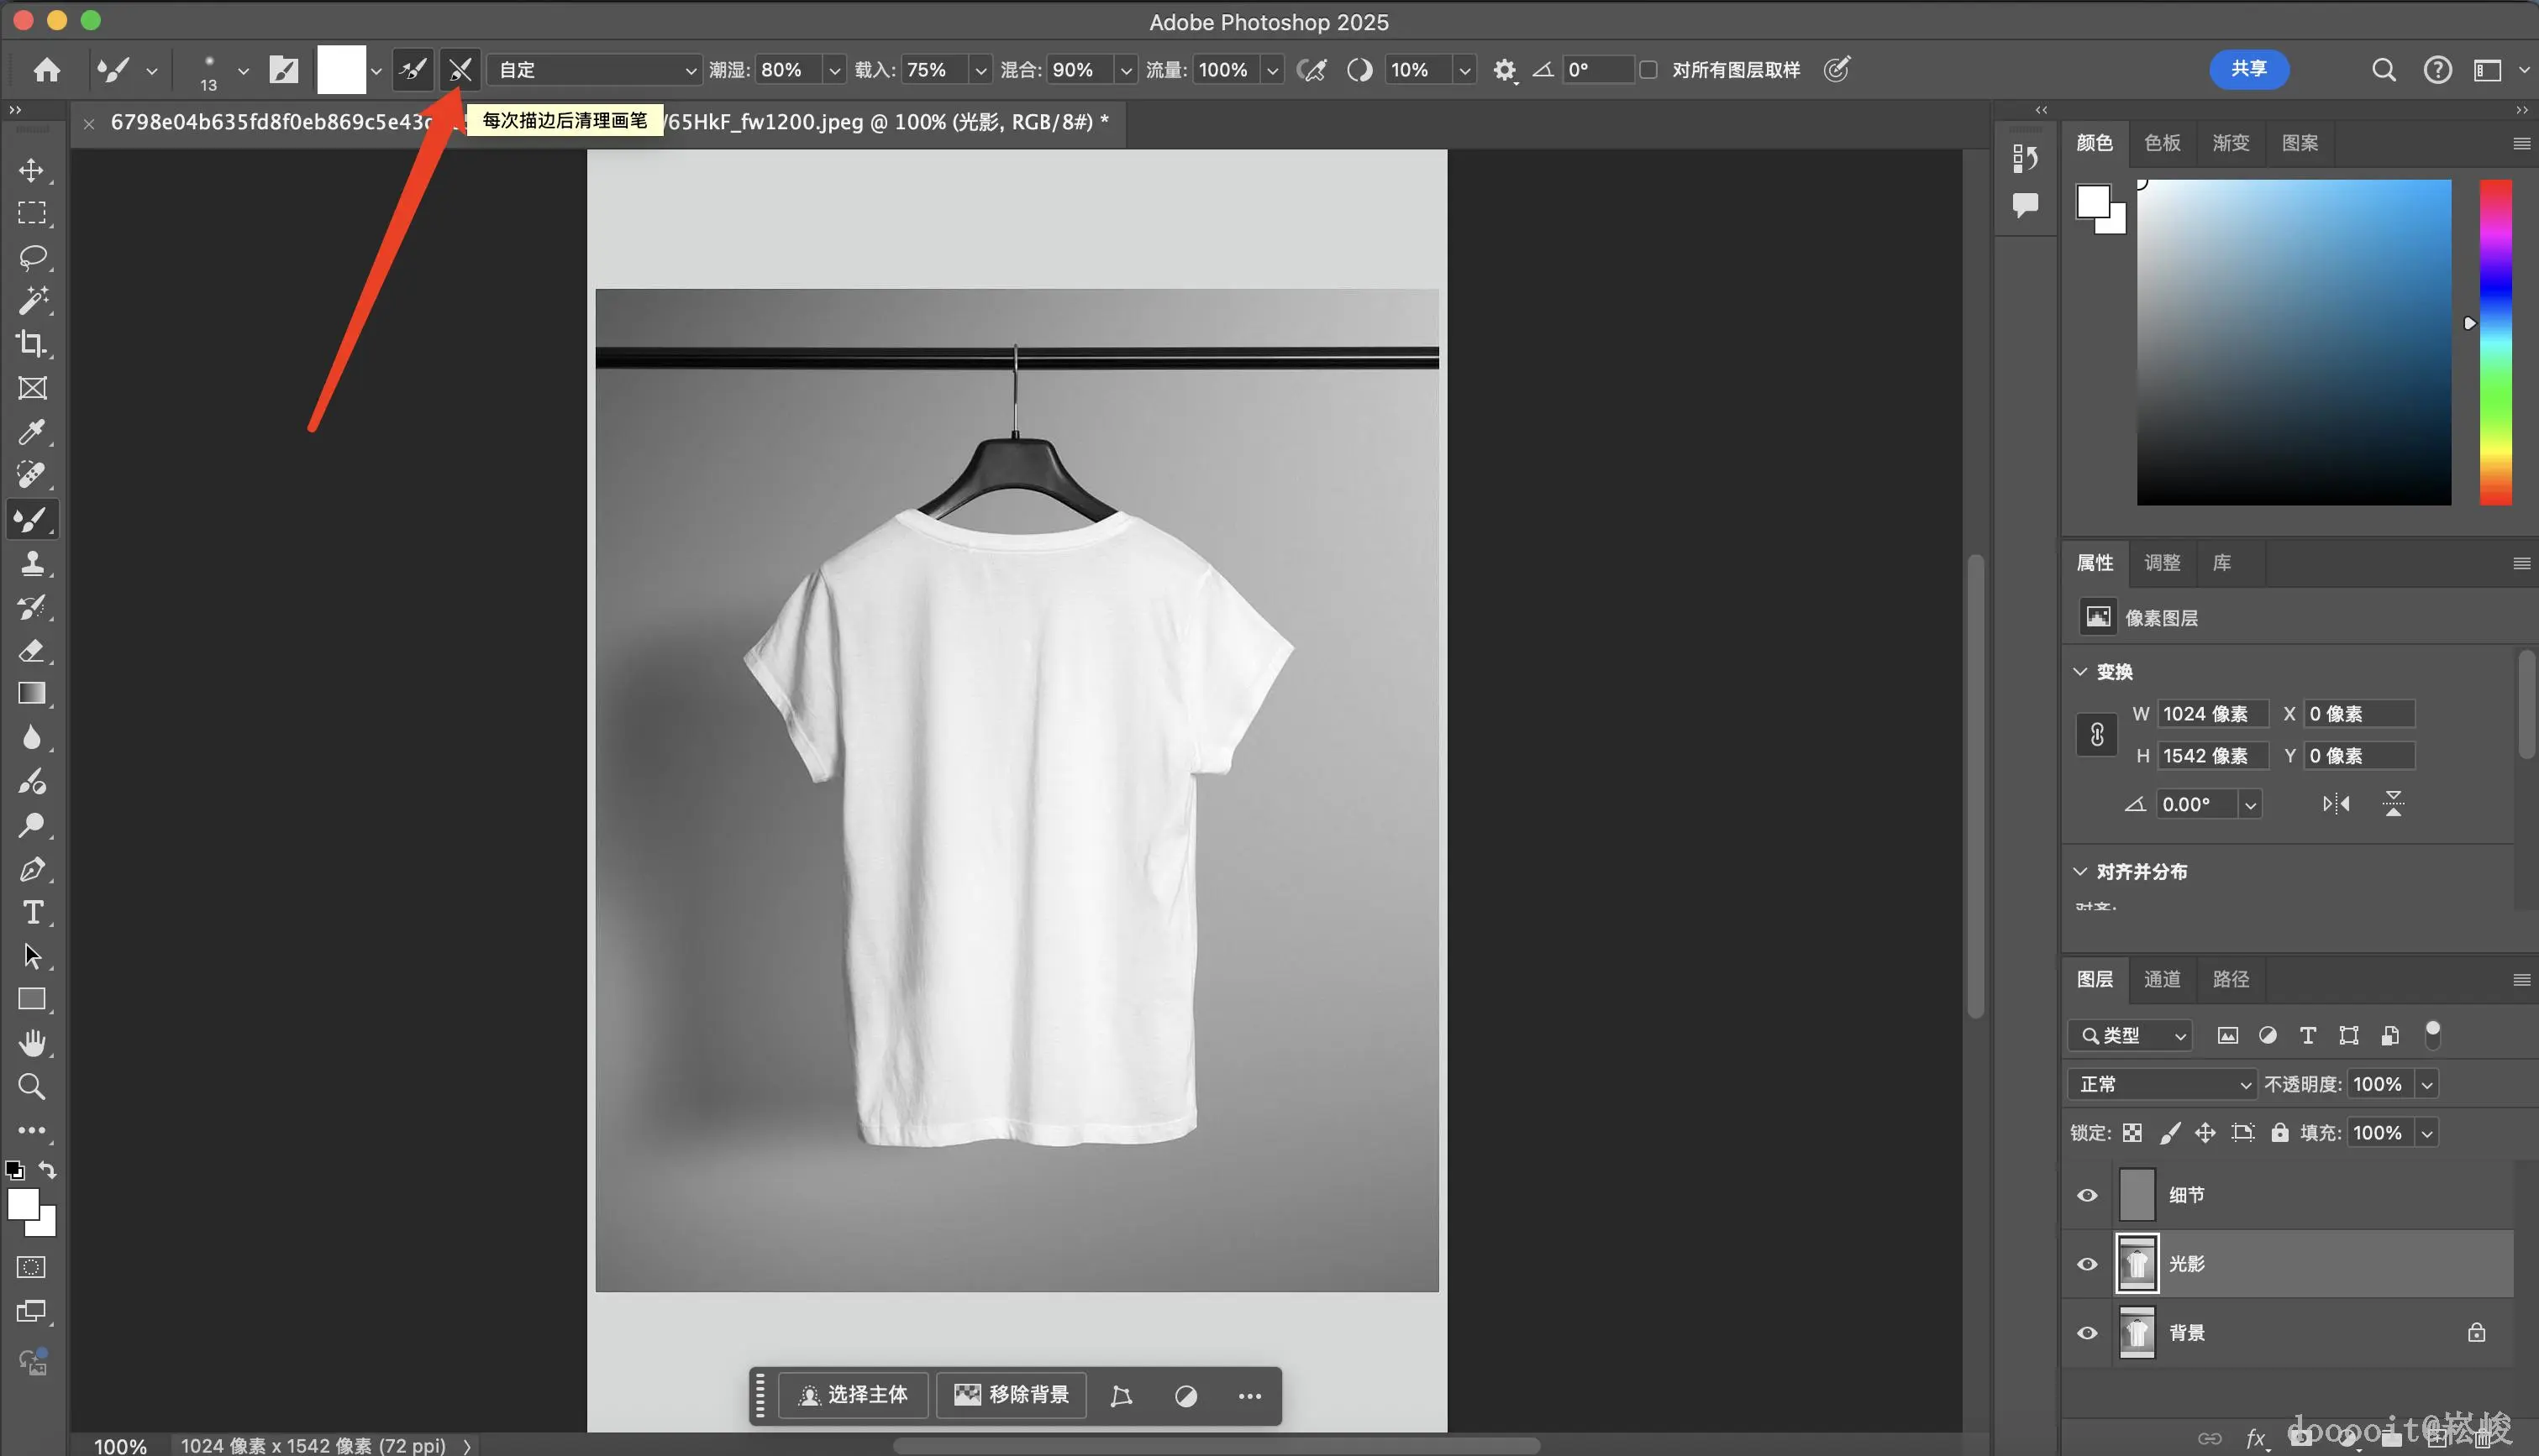Screen dimensions: 2539x1456
Task: Click the flip horizontal icon
Action: [x=2336, y=804]
